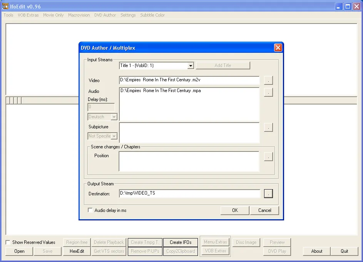Open the Deutsch audio language dropdown
Image resolution: width=363 pixels, height=262 pixels.
(114, 117)
